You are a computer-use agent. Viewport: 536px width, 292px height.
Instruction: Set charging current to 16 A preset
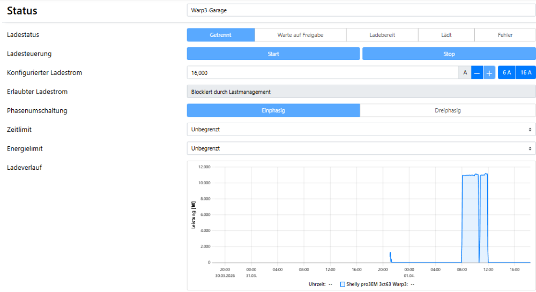[x=526, y=73]
